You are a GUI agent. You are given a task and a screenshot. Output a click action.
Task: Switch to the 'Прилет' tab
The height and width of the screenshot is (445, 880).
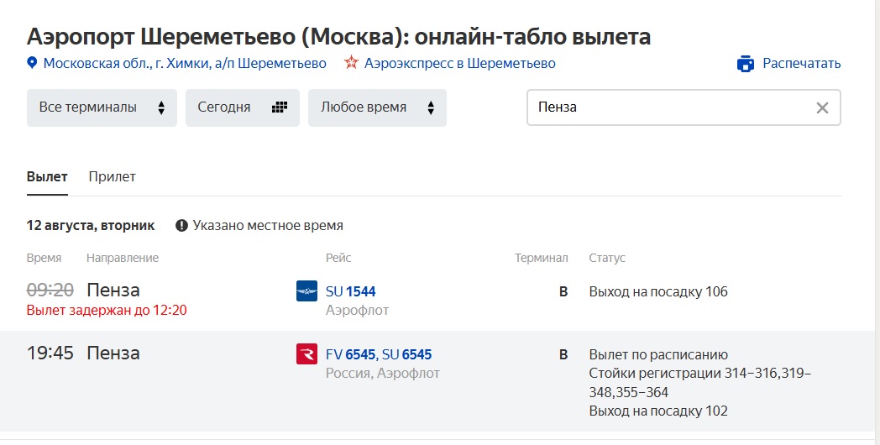112,176
